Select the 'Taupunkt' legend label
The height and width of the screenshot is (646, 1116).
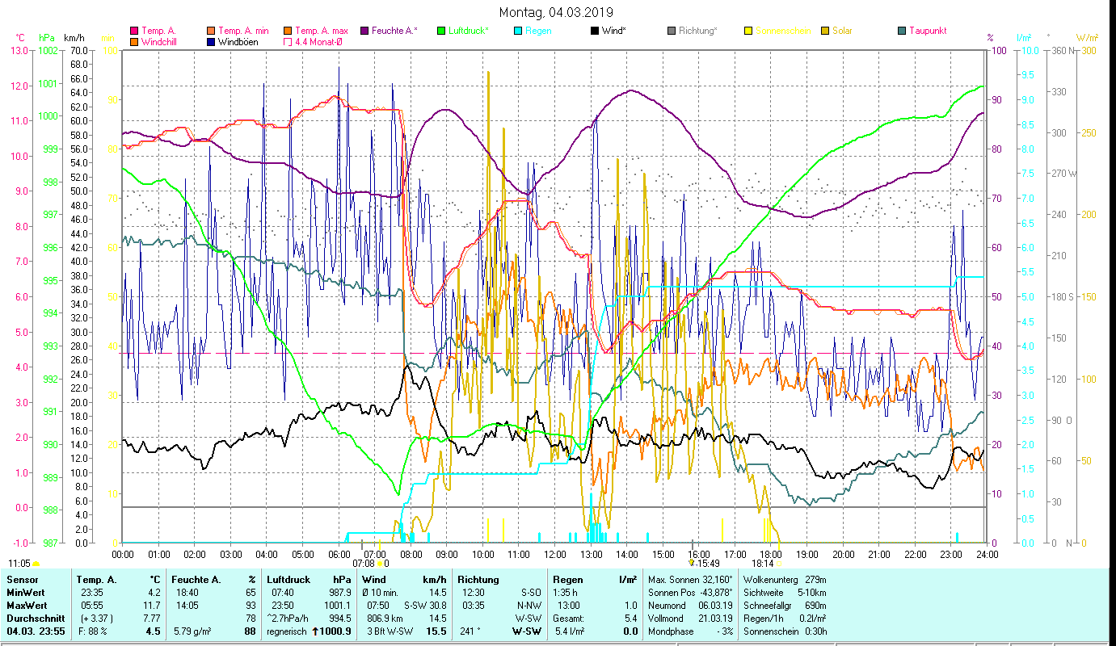point(928,31)
